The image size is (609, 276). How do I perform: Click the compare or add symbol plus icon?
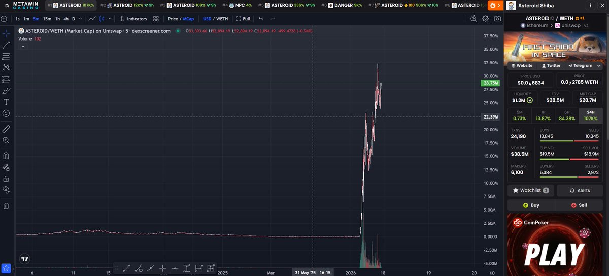click(4, 19)
